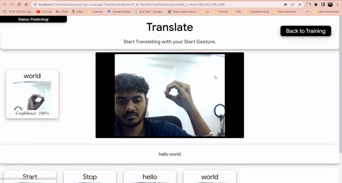This screenshot has height=183, width=342.
Task: Select the Stop gesture card
Action: tap(90, 177)
